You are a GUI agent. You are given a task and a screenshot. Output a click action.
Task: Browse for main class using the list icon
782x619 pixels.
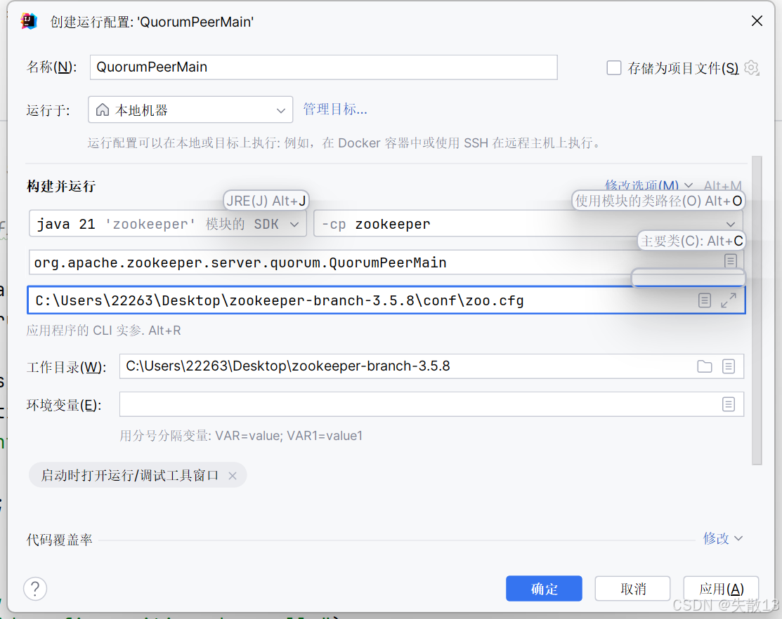tap(730, 260)
